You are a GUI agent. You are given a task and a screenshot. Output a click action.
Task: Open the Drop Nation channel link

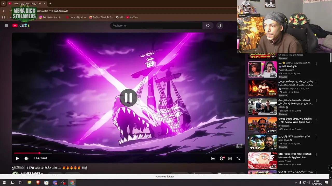(x=284, y=126)
